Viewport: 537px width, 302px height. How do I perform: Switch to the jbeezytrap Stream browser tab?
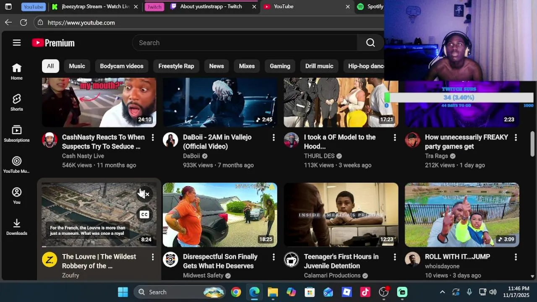(x=96, y=6)
